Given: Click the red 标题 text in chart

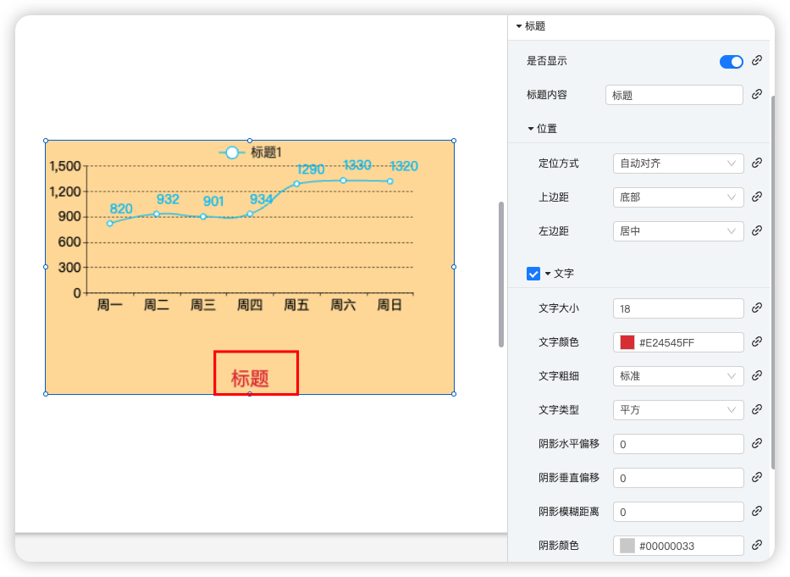Looking at the screenshot, I should point(250,378).
